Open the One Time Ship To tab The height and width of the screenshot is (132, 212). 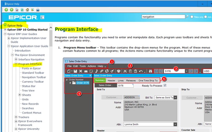click(148, 80)
